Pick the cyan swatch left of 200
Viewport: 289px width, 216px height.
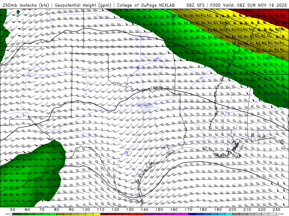pyautogui.click(x=229, y=214)
